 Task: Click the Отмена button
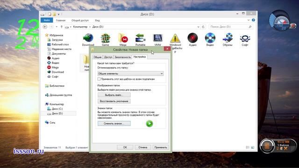pos(142,147)
